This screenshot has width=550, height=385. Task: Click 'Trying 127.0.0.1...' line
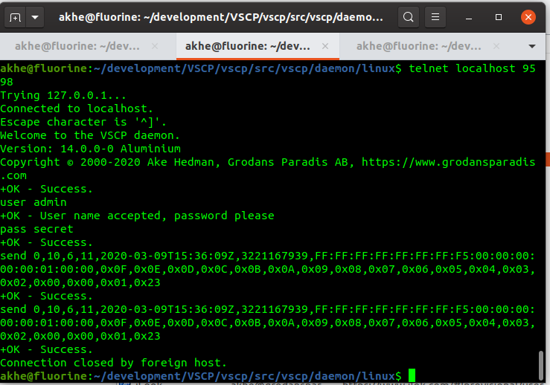(63, 95)
